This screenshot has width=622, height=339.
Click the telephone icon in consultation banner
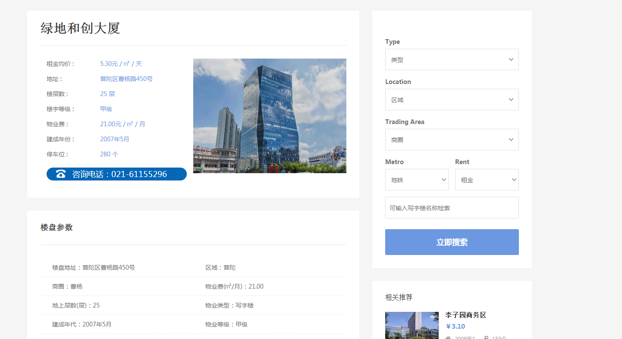click(61, 174)
